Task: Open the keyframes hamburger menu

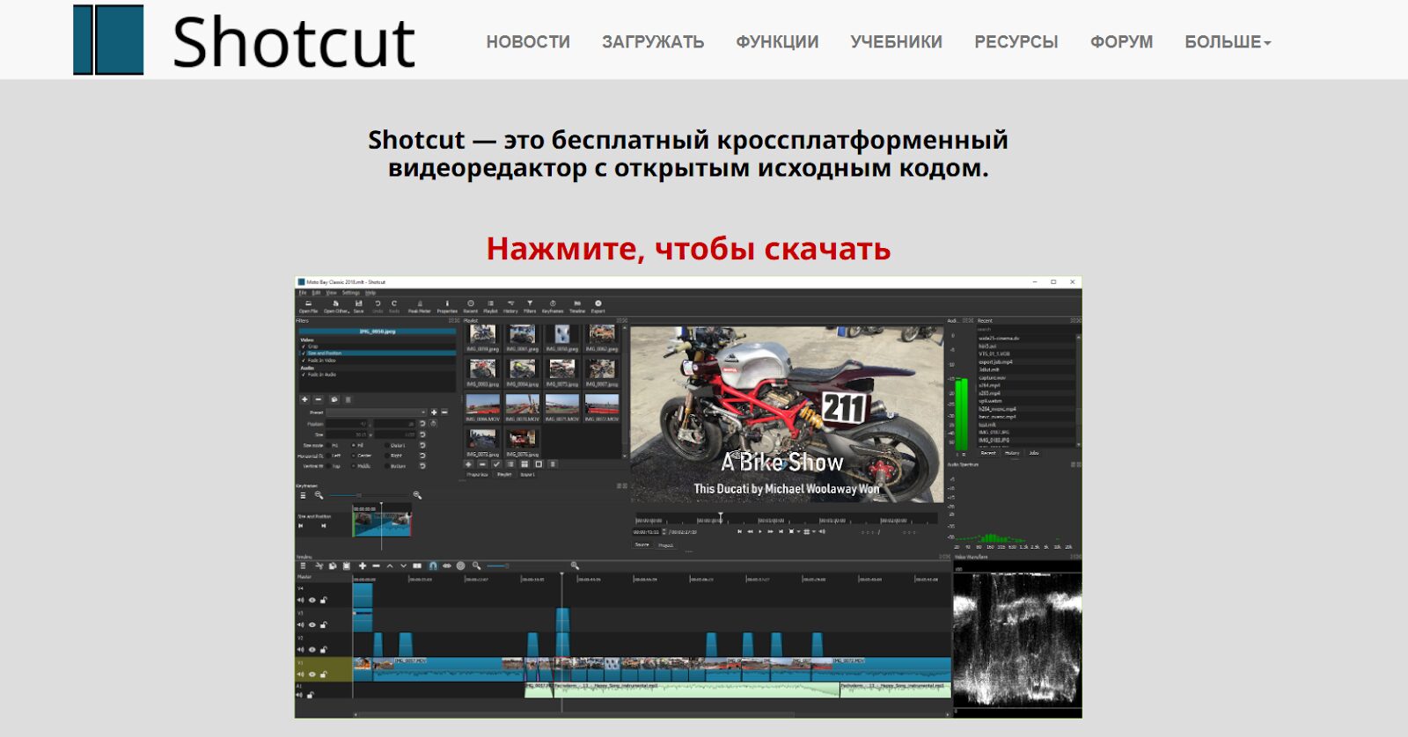Action: 303,495
